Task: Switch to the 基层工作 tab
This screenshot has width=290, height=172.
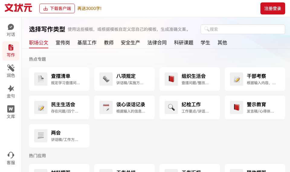Action: tap(87, 43)
